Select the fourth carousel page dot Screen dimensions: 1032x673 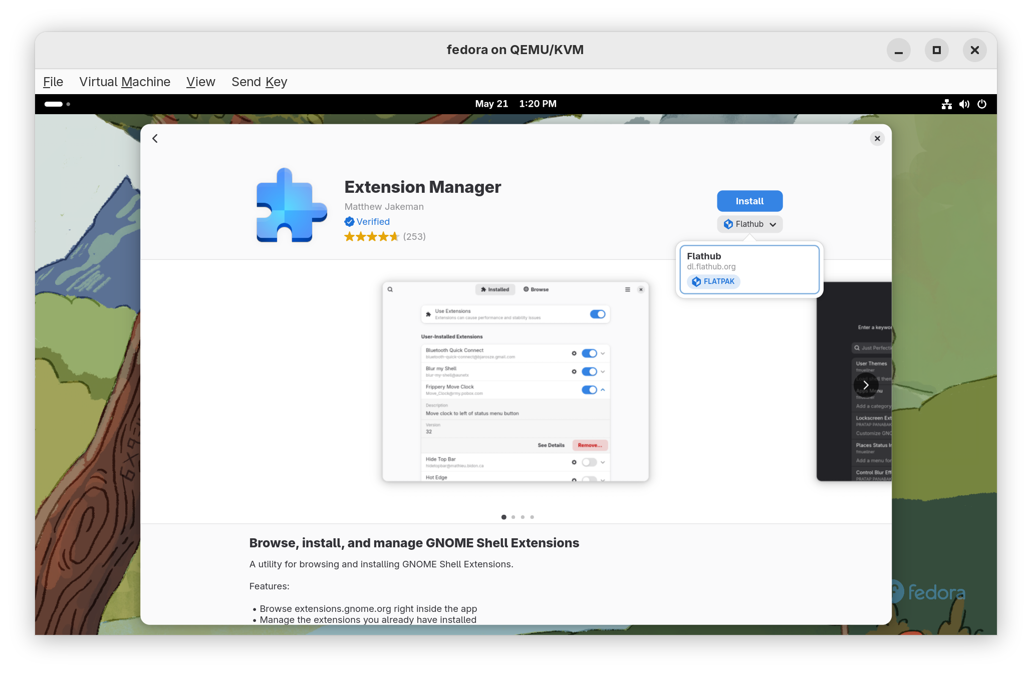tap(532, 517)
